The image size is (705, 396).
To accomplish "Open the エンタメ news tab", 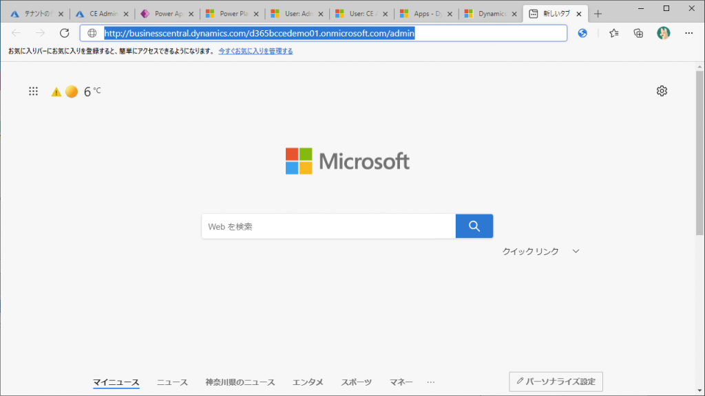I will point(308,382).
